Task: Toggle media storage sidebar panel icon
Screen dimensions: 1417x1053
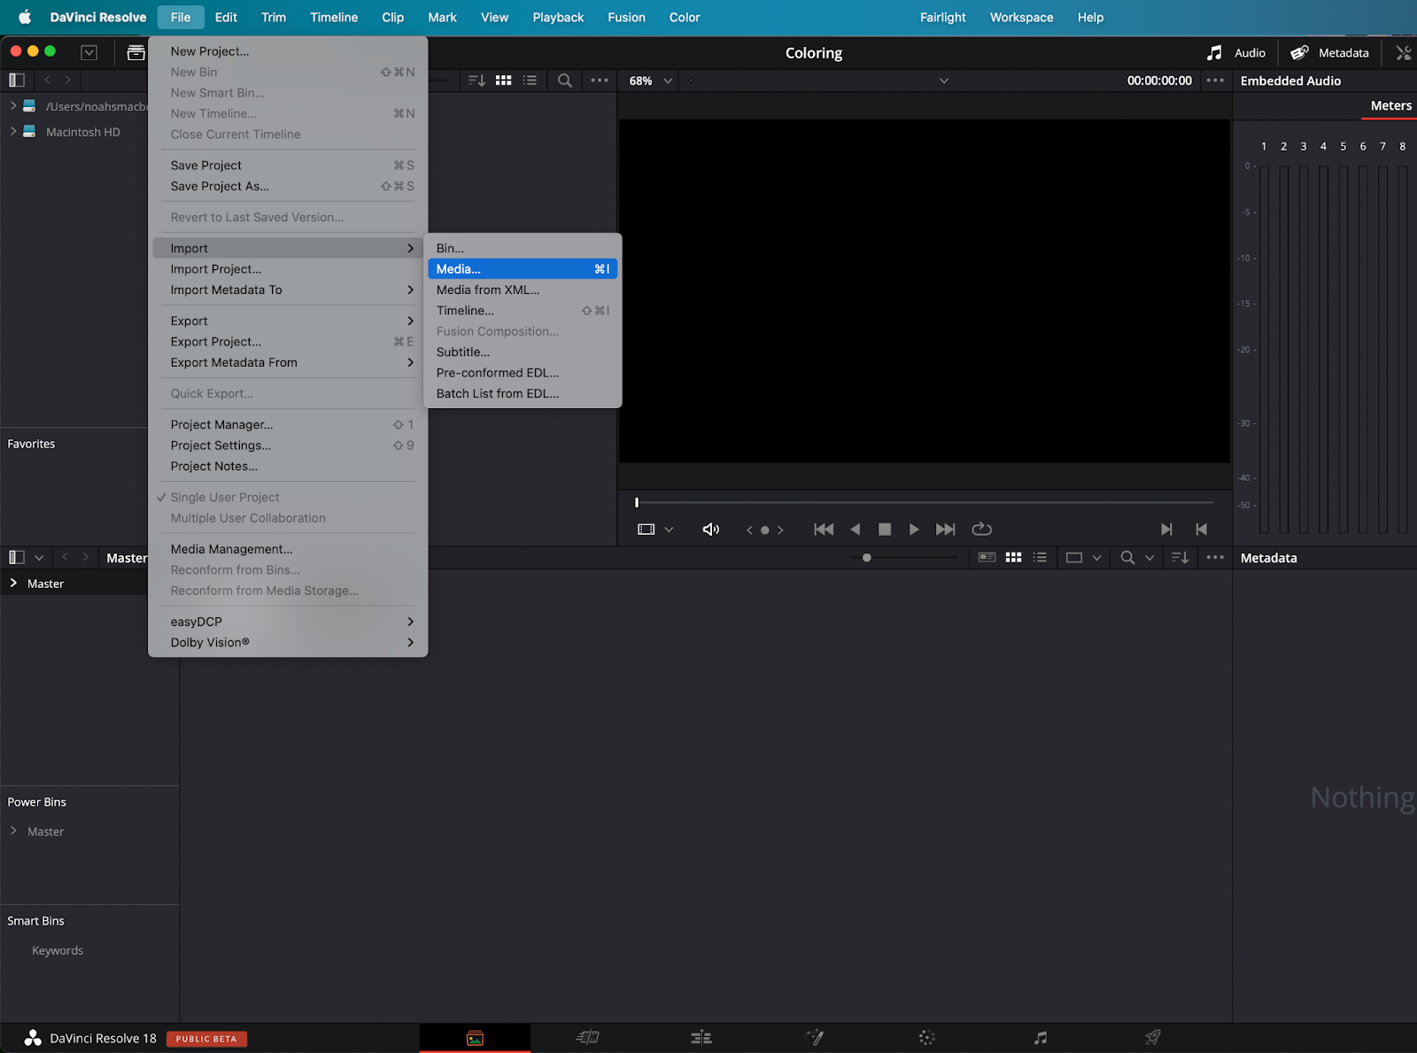Action: [16, 81]
